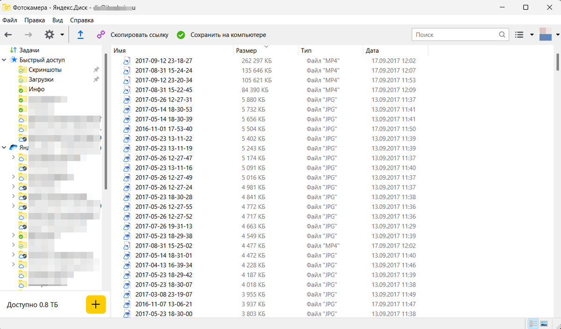Click image icon of 2016-11-01 17-53-40
The height and width of the screenshot is (329, 561).
tap(126, 129)
